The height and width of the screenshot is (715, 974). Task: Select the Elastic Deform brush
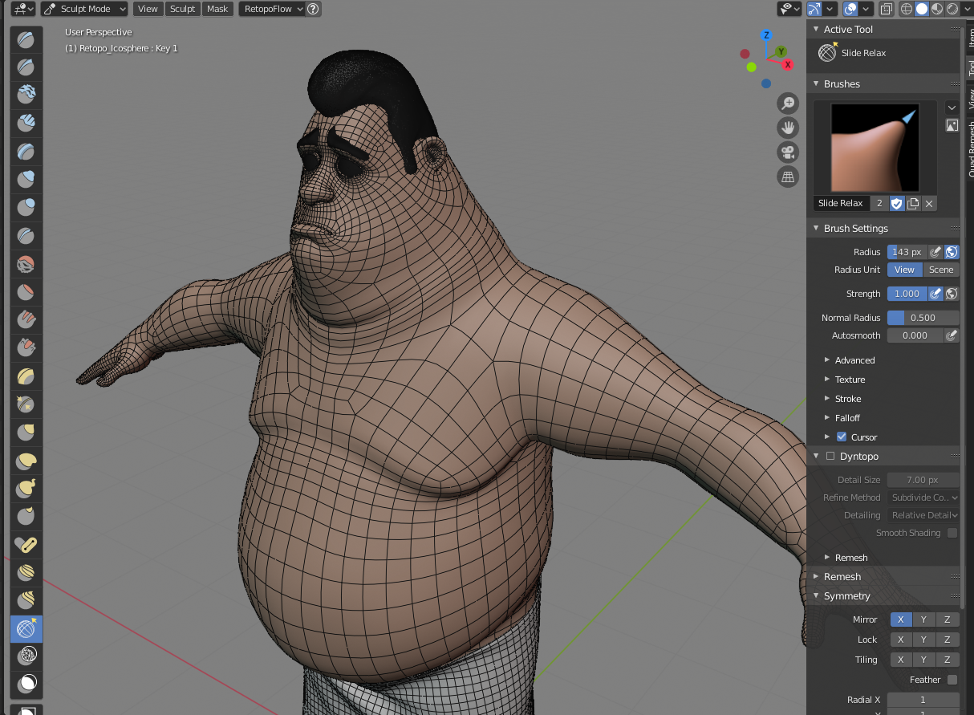[x=26, y=461]
